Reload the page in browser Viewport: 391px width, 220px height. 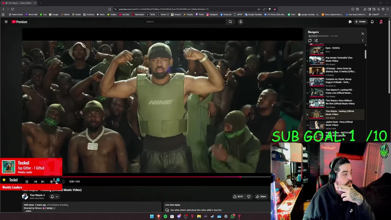tap(13, 9)
